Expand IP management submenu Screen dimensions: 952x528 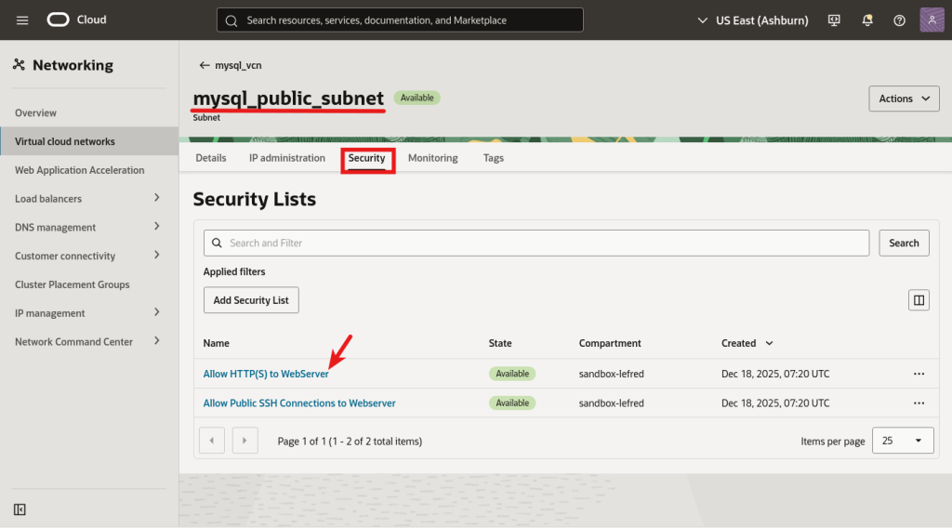pyautogui.click(x=156, y=312)
